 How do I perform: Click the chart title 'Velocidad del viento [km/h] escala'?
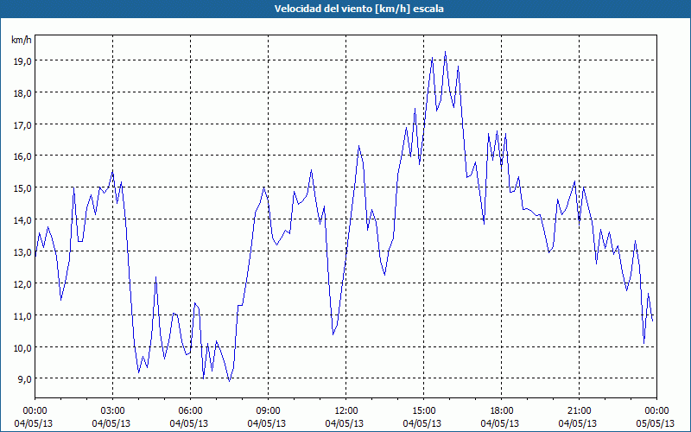pos(358,9)
